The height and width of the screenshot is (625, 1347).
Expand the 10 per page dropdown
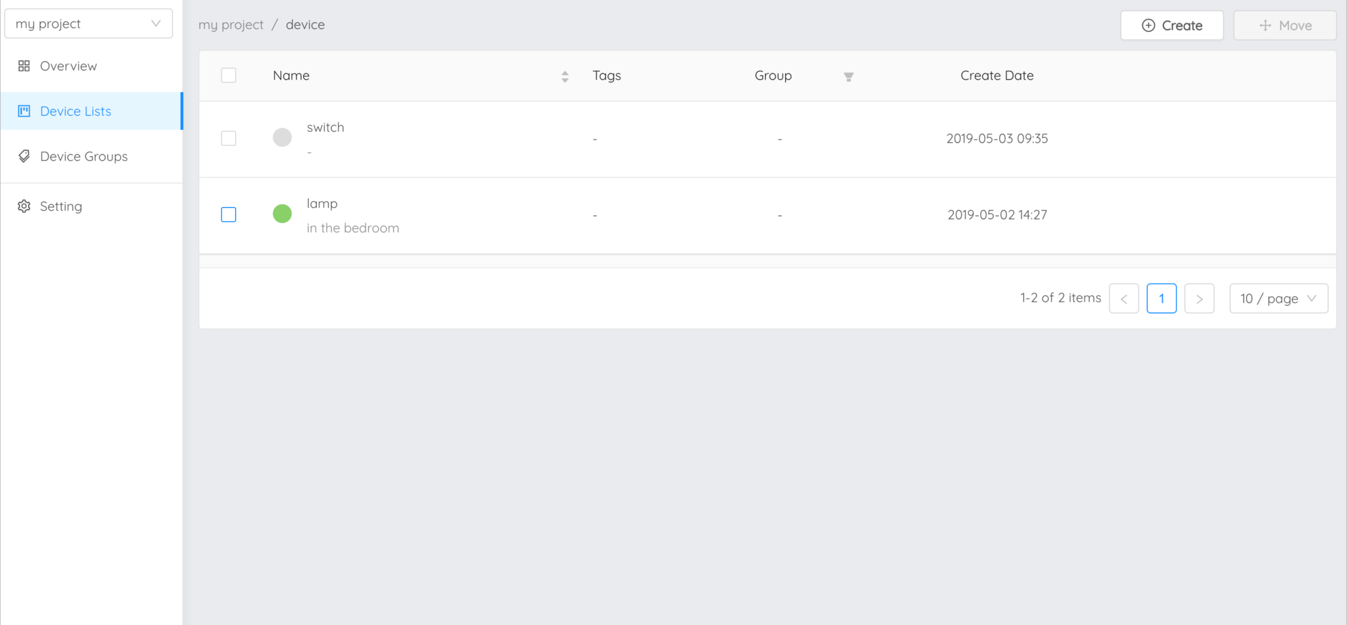click(x=1278, y=298)
